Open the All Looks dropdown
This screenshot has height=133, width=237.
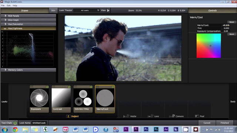87,10
